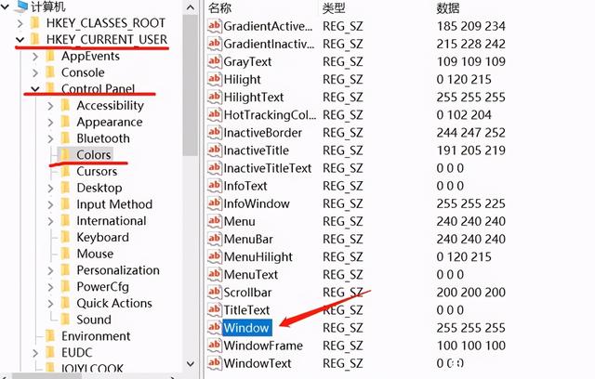Screen dimensions: 595x379
Task: Click the Window string value icon
Action: click(x=214, y=328)
